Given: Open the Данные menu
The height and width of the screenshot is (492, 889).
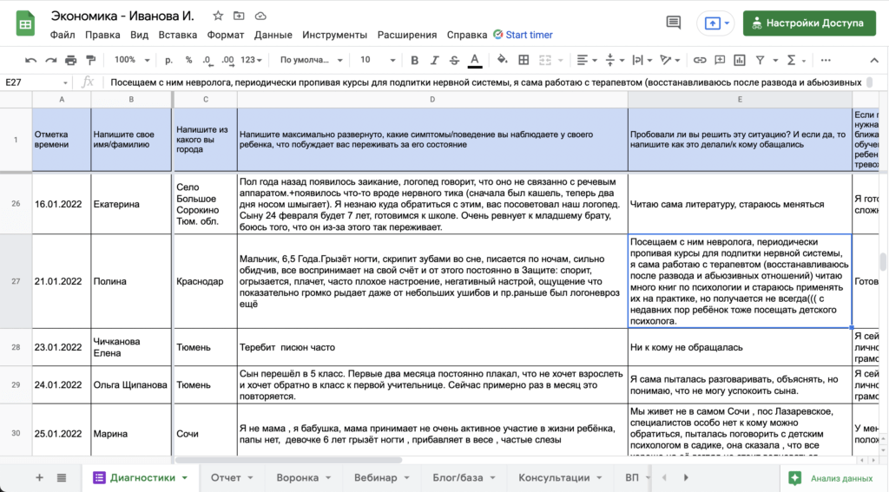Looking at the screenshot, I should coord(273,35).
